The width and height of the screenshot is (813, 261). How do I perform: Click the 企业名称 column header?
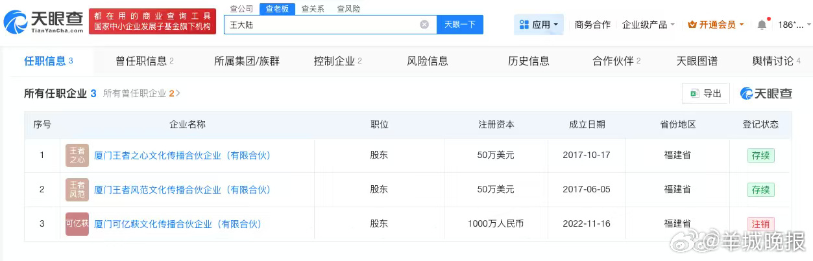[188, 124]
